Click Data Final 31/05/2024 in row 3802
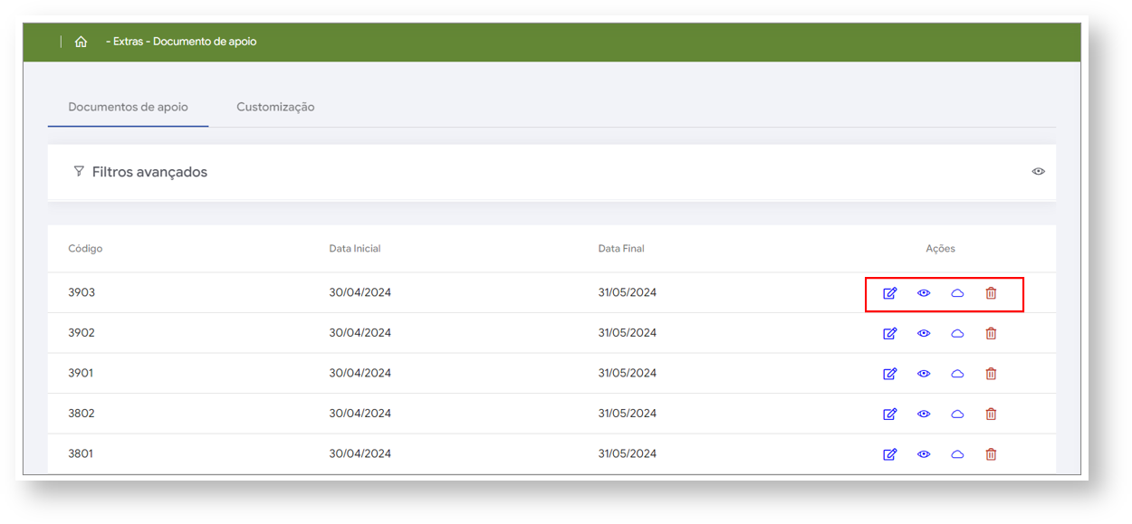Image resolution: width=1132 pixels, height=524 pixels. coord(628,414)
